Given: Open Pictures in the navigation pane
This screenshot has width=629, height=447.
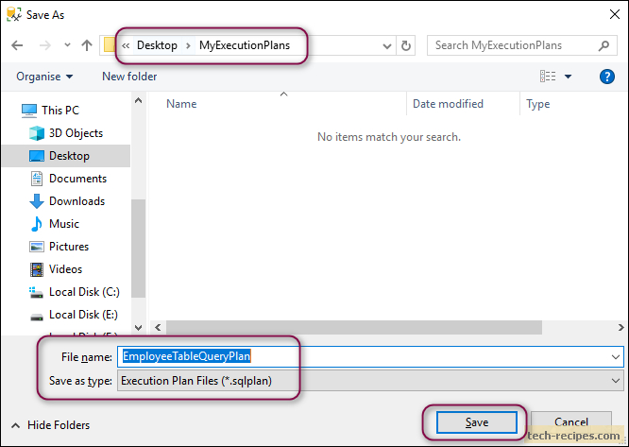Looking at the screenshot, I should point(69,247).
